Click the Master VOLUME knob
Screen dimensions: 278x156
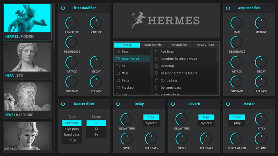261,139
